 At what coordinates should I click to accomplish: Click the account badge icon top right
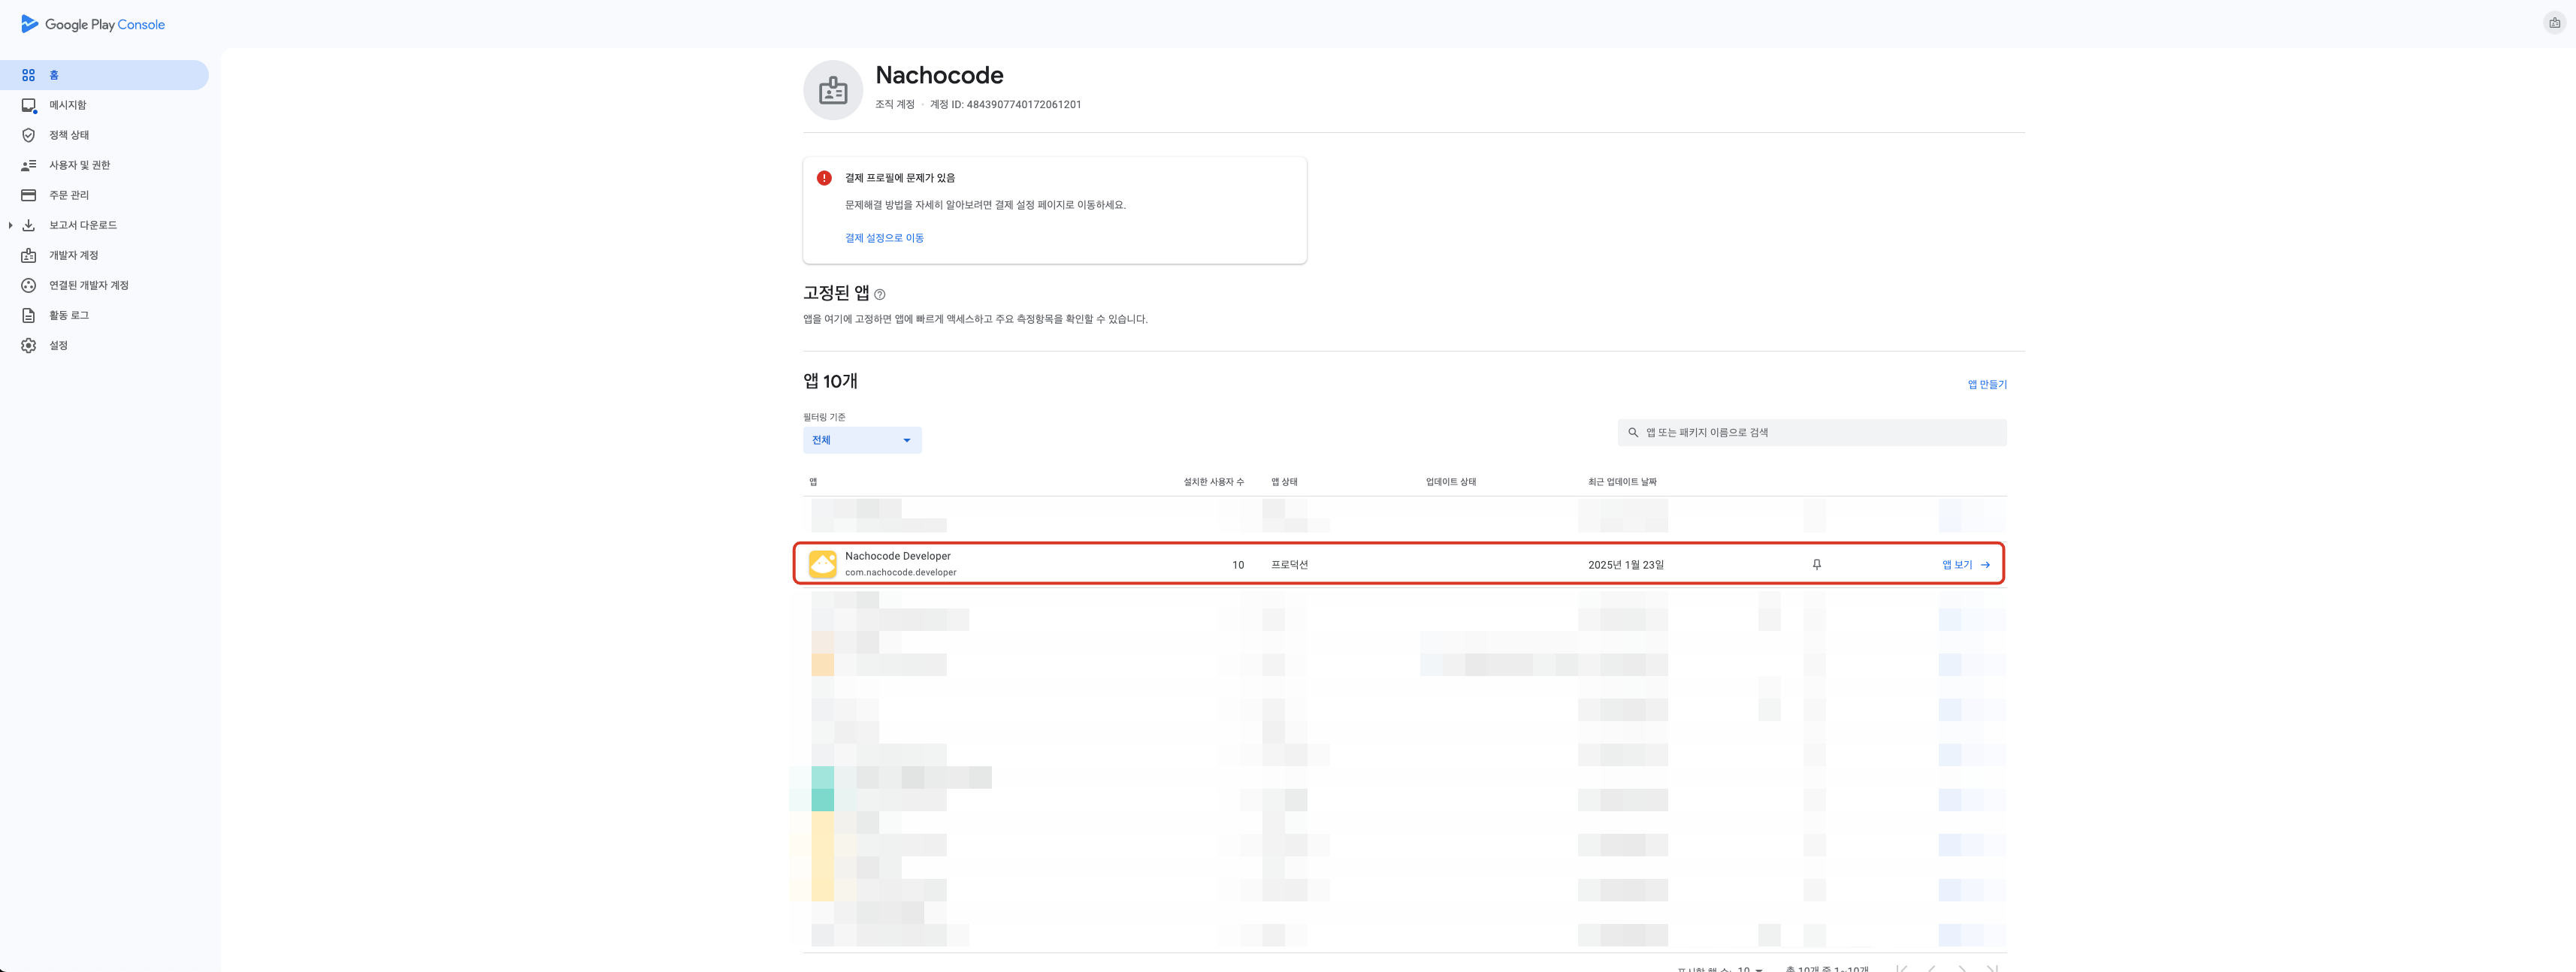[x=2554, y=23]
